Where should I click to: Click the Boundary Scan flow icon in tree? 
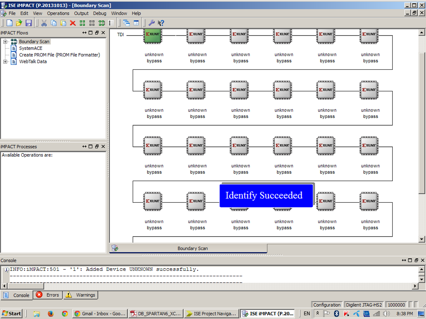coord(14,42)
